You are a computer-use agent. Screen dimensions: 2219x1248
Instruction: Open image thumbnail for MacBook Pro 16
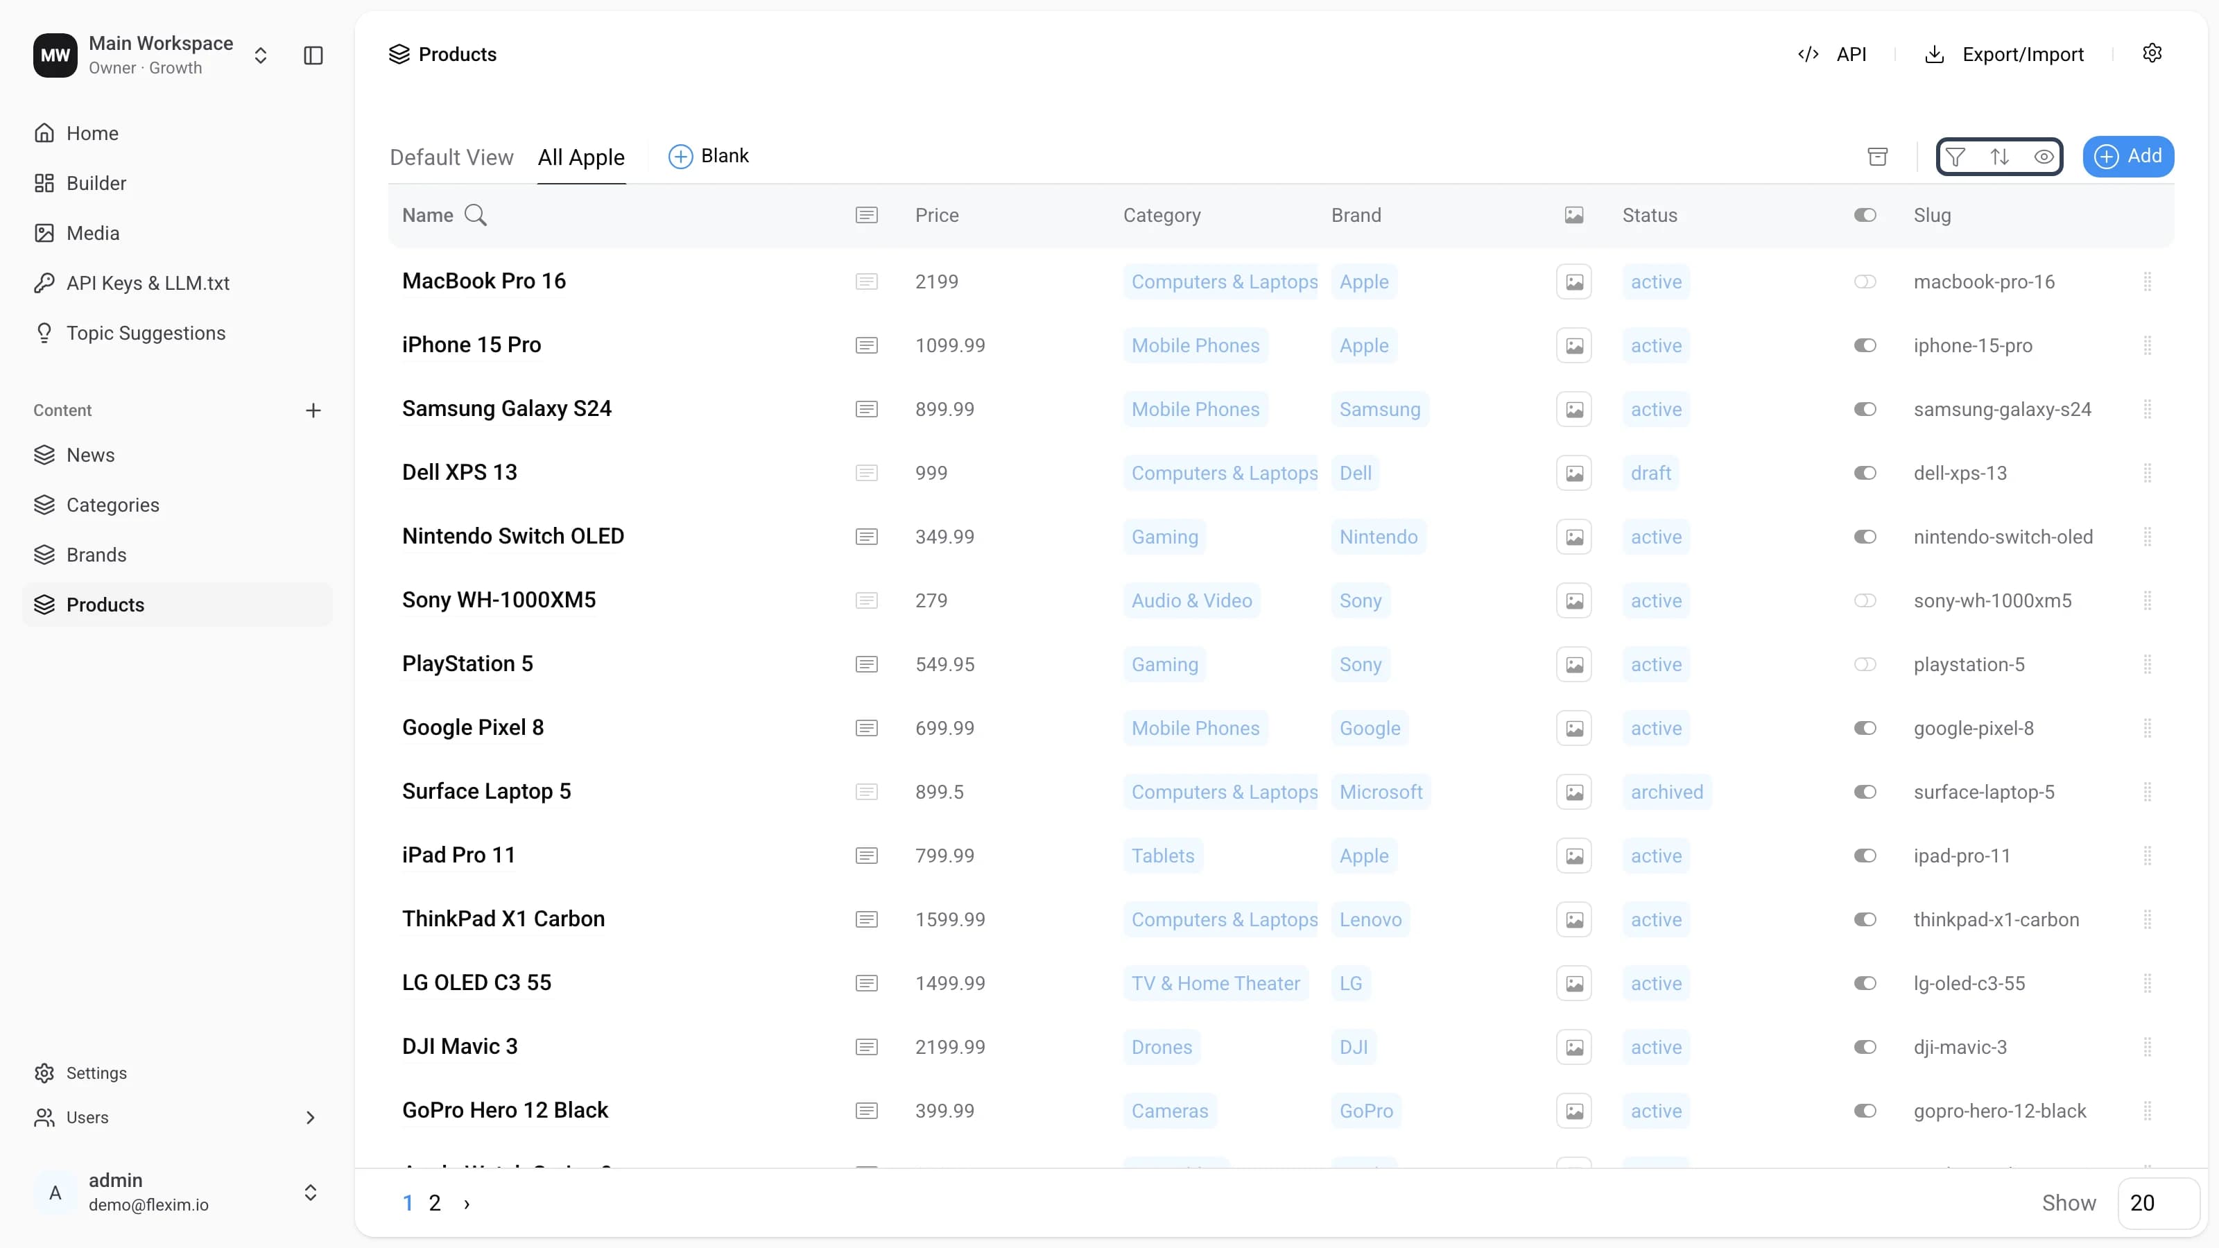(x=1574, y=281)
